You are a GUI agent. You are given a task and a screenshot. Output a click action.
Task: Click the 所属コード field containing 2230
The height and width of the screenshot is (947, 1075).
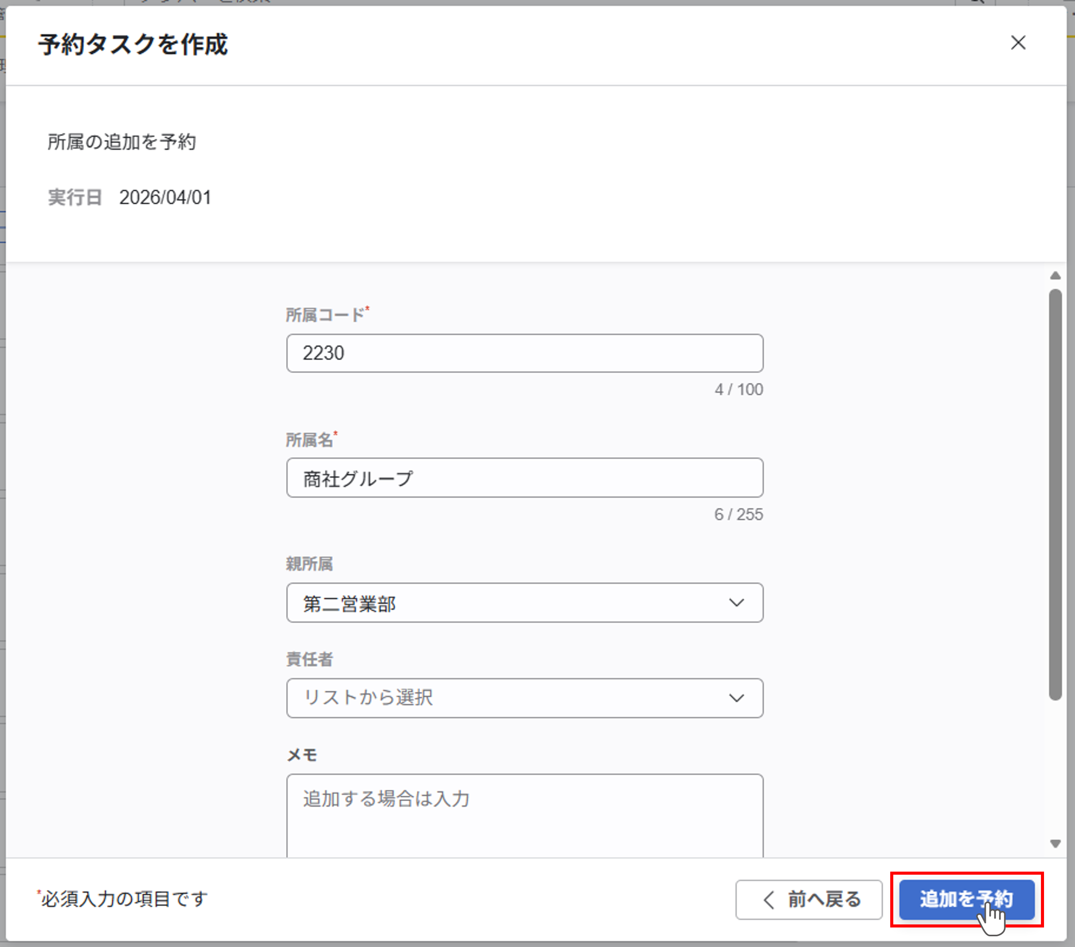pyautogui.click(x=524, y=353)
